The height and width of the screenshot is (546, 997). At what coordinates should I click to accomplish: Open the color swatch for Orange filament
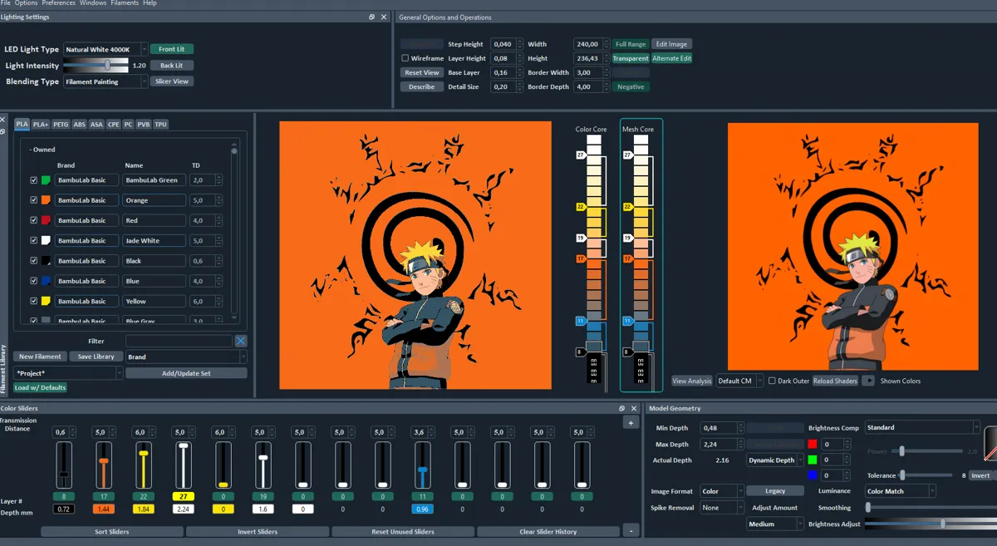pos(46,200)
